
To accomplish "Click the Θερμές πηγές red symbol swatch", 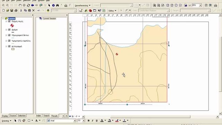I will pos(12,25).
